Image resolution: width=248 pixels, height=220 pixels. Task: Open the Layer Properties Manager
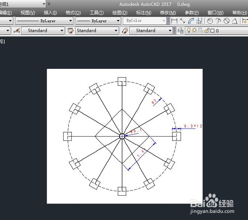tap(180, 31)
